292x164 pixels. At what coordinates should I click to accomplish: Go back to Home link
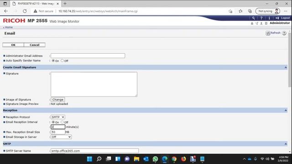9,27
